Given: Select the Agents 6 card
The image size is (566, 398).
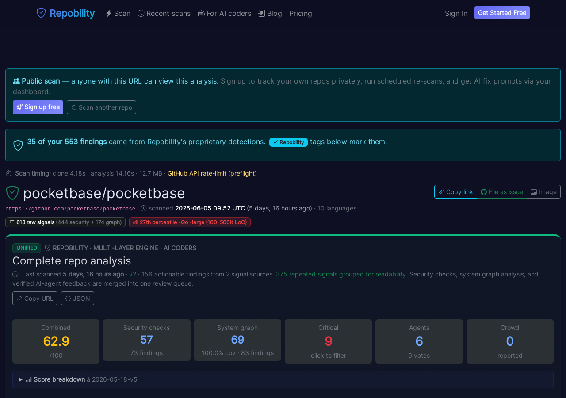Looking at the screenshot, I should pyautogui.click(x=419, y=341).
